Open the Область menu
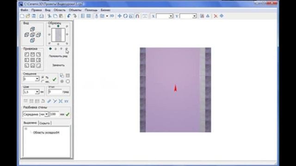This screenshot has height=166, width=296. click(x=60, y=10)
